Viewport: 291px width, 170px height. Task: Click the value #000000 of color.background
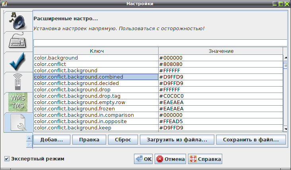point(221,58)
